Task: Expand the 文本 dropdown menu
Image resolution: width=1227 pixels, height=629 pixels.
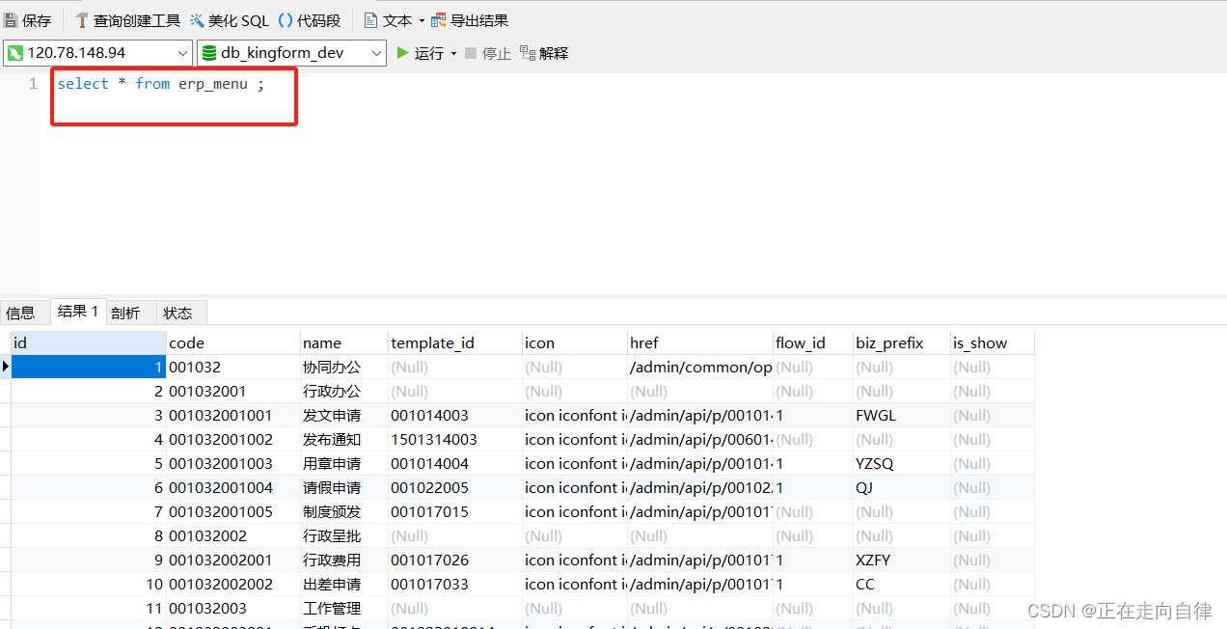Action: click(x=422, y=21)
